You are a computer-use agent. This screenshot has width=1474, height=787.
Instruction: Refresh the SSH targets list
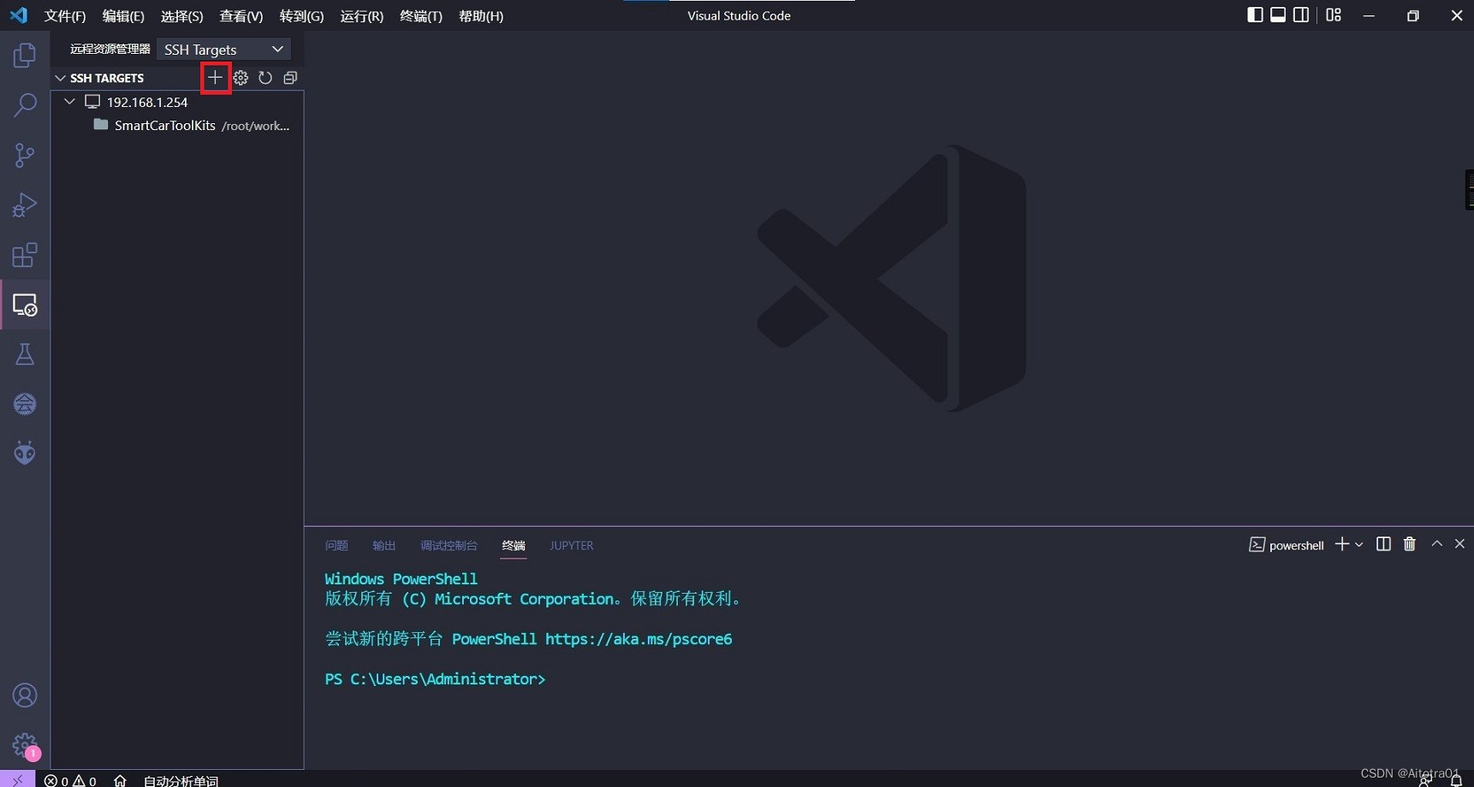[265, 78]
